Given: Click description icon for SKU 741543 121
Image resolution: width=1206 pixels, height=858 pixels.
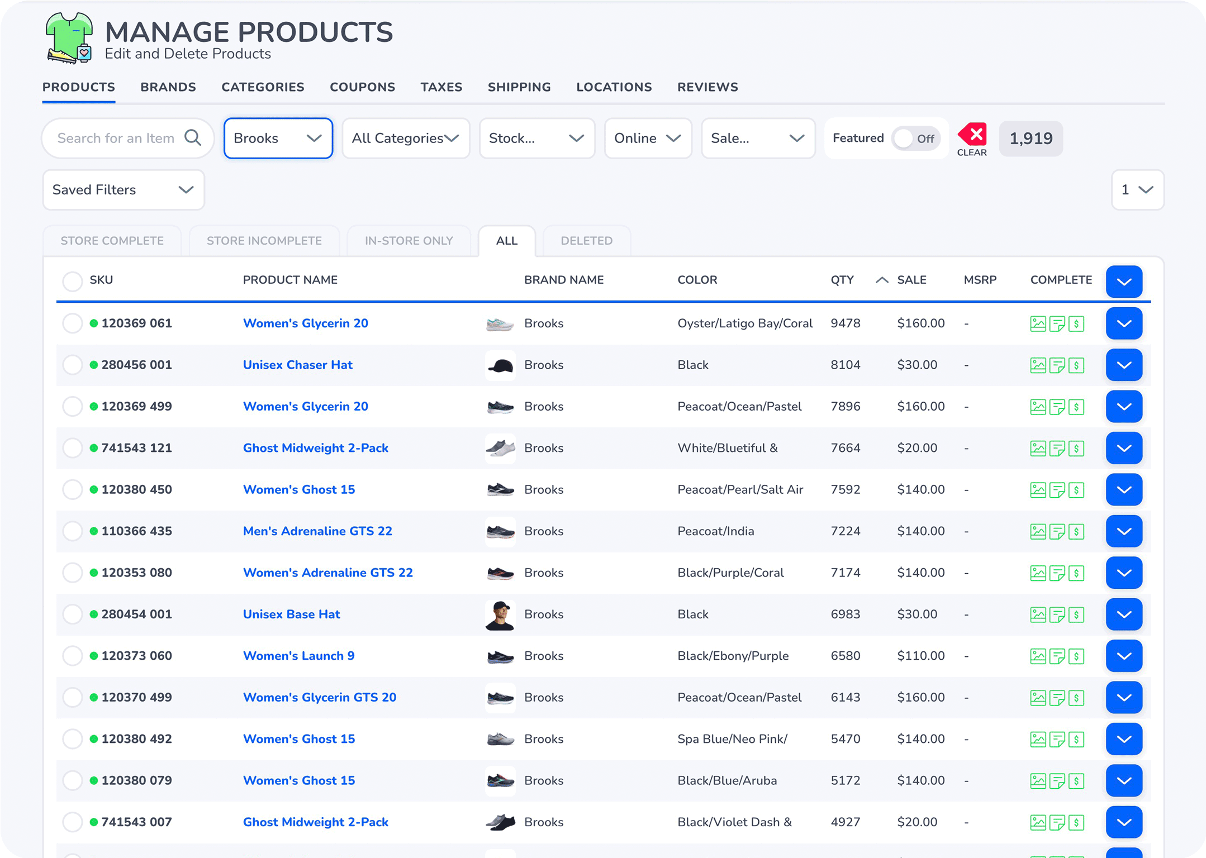Looking at the screenshot, I should pos(1057,448).
